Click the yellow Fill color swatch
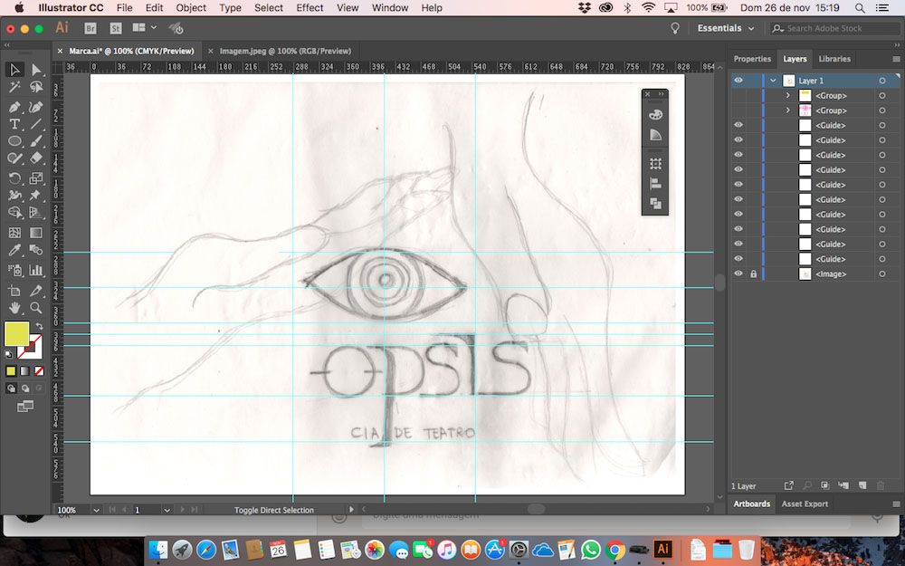 click(16, 334)
